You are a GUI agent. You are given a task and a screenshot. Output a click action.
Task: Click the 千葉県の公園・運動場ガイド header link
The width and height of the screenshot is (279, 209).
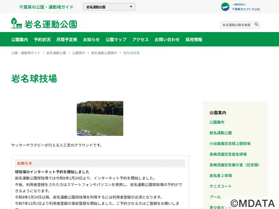46,7
